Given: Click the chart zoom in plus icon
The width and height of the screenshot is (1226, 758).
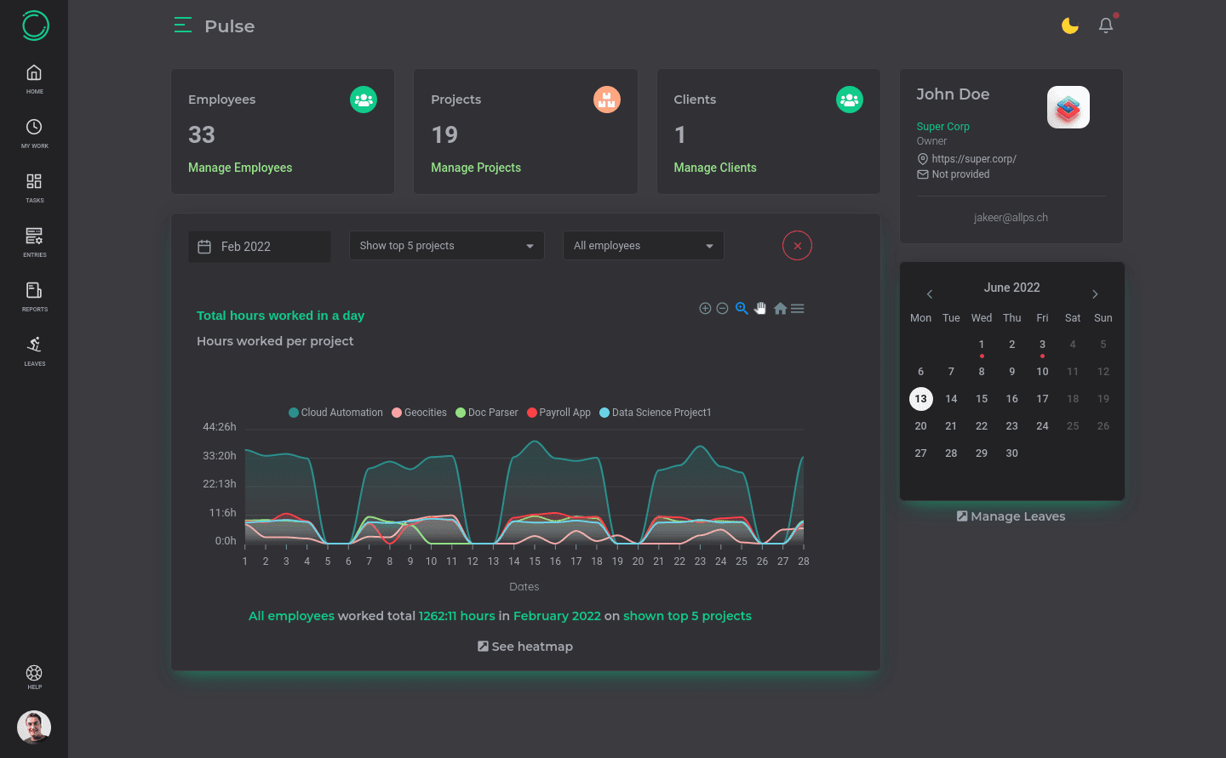Looking at the screenshot, I should [x=705, y=309].
